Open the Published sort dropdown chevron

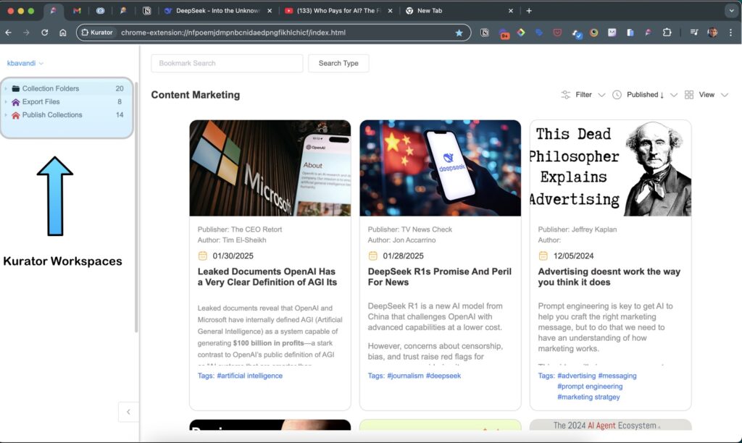click(x=674, y=95)
